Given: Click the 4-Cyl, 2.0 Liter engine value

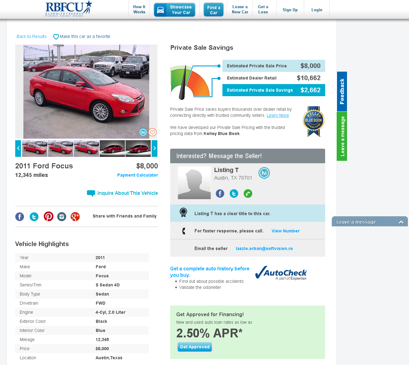Looking at the screenshot, I should [x=111, y=312].
